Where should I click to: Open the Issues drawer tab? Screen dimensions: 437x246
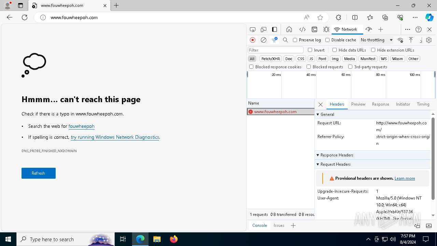point(279,225)
